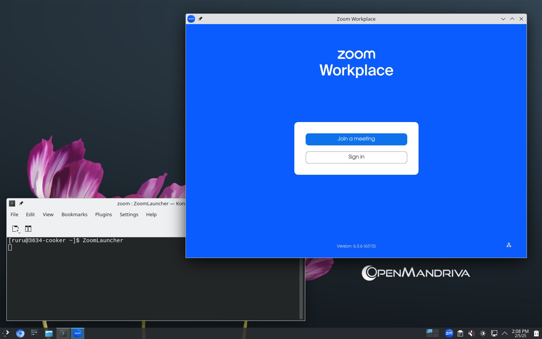Viewport: 542px width, 339px height.
Task: Launch Chromium browser from taskbar
Action: click(20, 333)
